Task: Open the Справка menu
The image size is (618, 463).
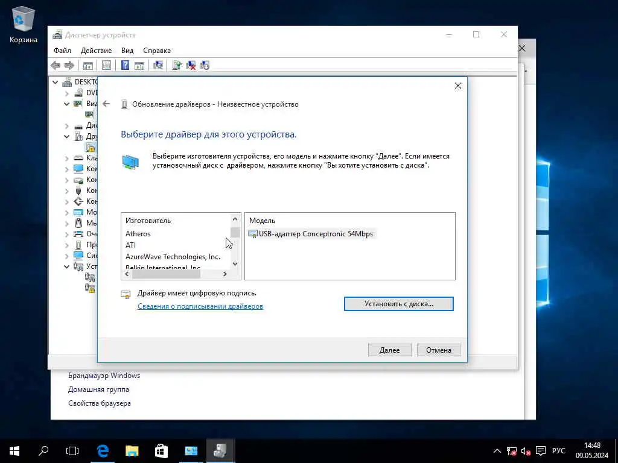Action: click(157, 51)
